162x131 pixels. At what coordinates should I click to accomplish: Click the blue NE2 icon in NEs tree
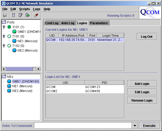[x=9, y=91]
